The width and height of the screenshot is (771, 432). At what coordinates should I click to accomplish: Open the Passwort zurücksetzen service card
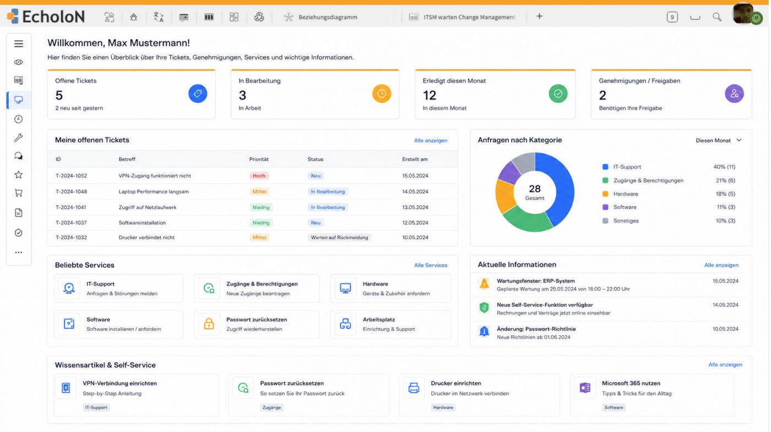pyautogui.click(x=257, y=324)
